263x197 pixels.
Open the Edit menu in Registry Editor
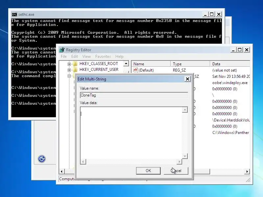tap(75, 56)
